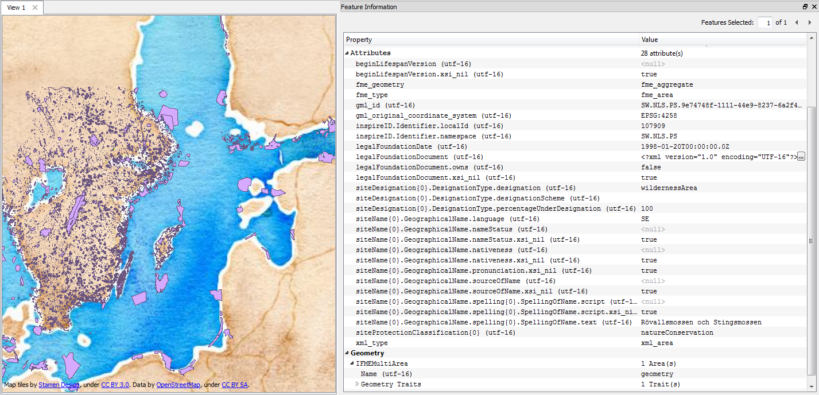Select the percentageUnderDesignation row
Image resolution: width=819 pixels, height=395 pixels.
coord(575,208)
